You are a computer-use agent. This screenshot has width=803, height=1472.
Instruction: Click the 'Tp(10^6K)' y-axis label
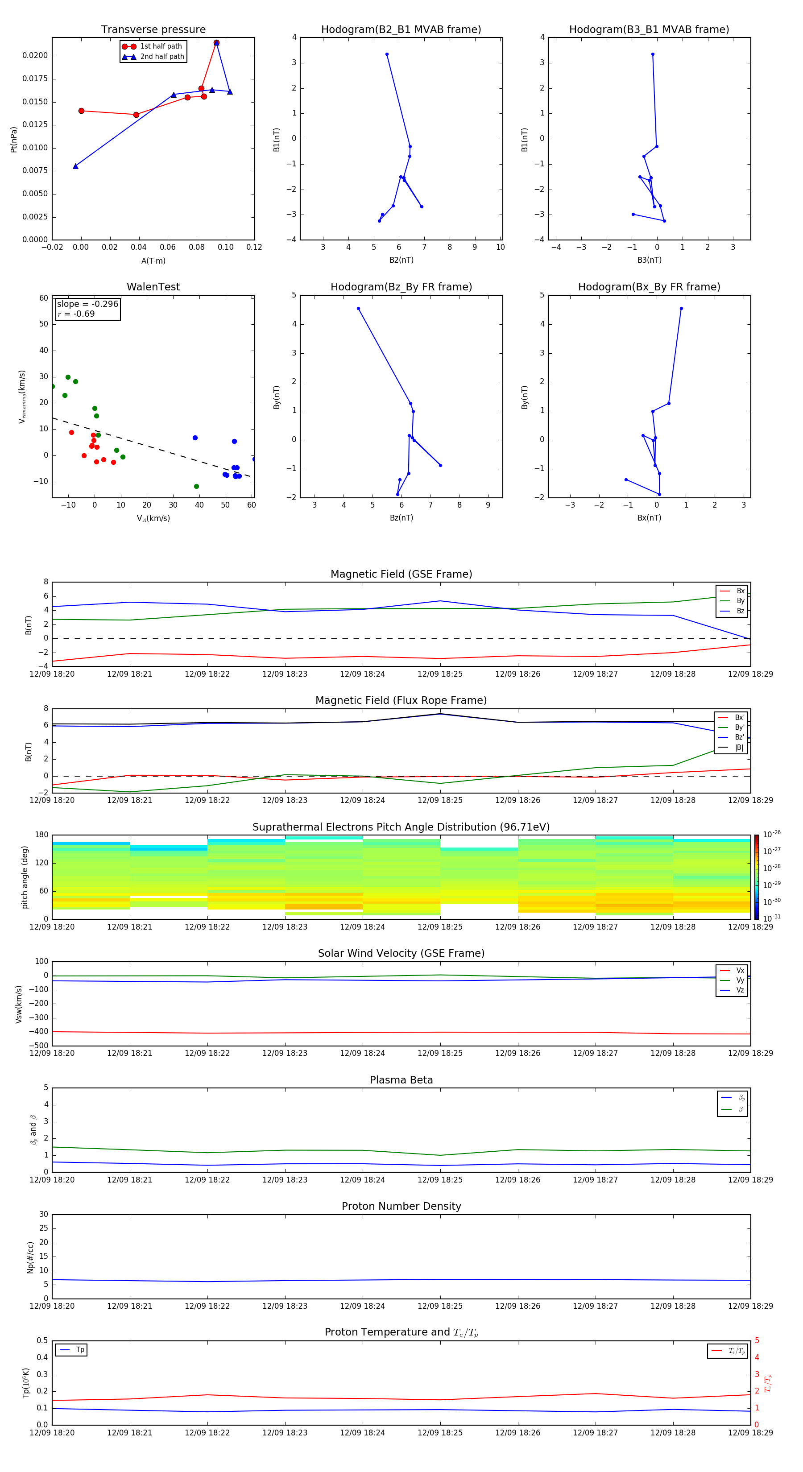26,1383
